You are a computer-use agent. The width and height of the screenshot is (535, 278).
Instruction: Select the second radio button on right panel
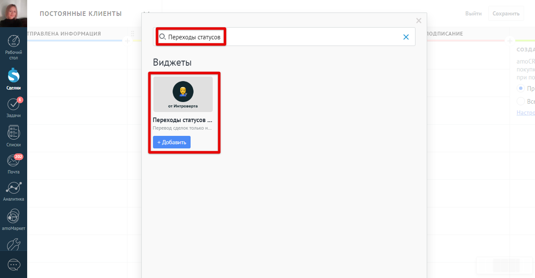(521, 101)
